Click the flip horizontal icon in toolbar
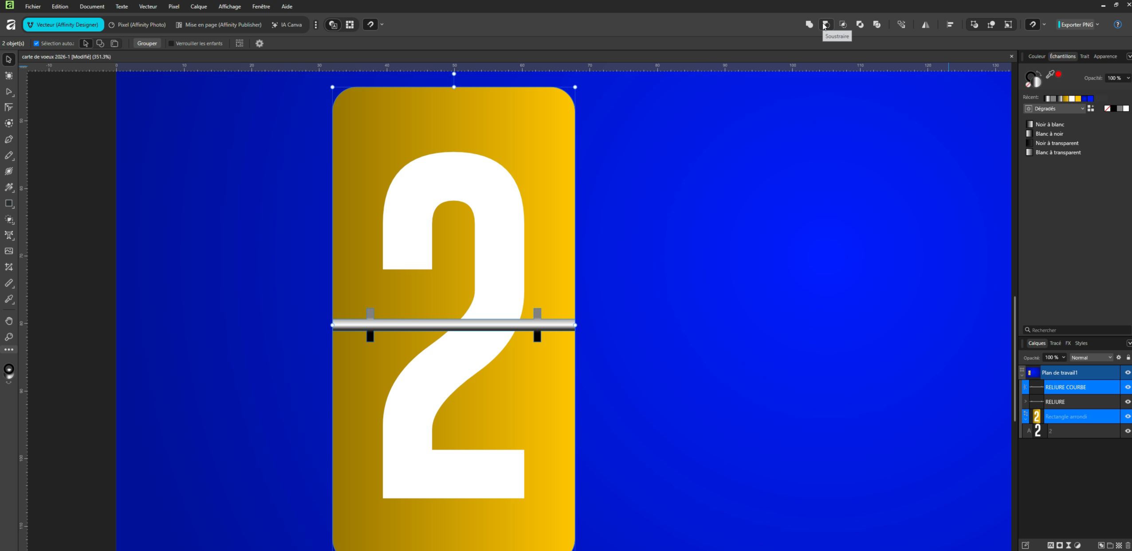This screenshot has width=1132, height=551. click(x=925, y=24)
